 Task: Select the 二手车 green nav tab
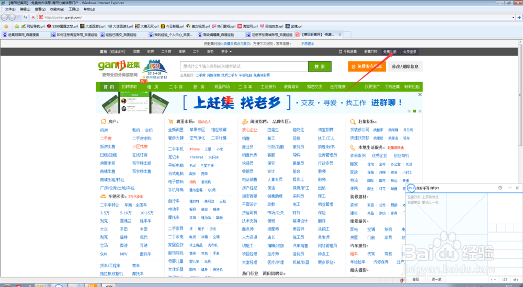(x=245, y=87)
